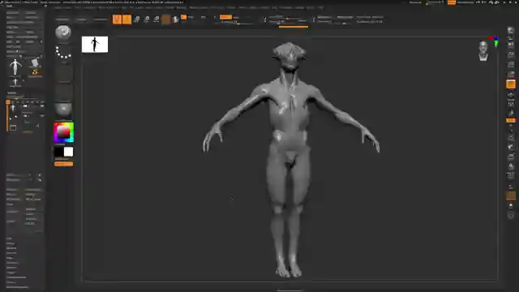
Task: Open the empty texture slot
Action: pos(63,92)
